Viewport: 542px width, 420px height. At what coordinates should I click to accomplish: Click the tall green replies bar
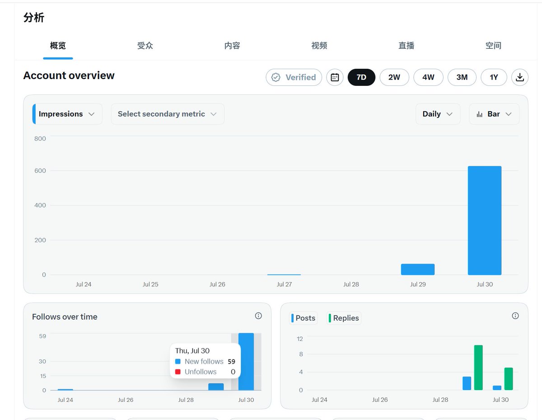(478, 368)
